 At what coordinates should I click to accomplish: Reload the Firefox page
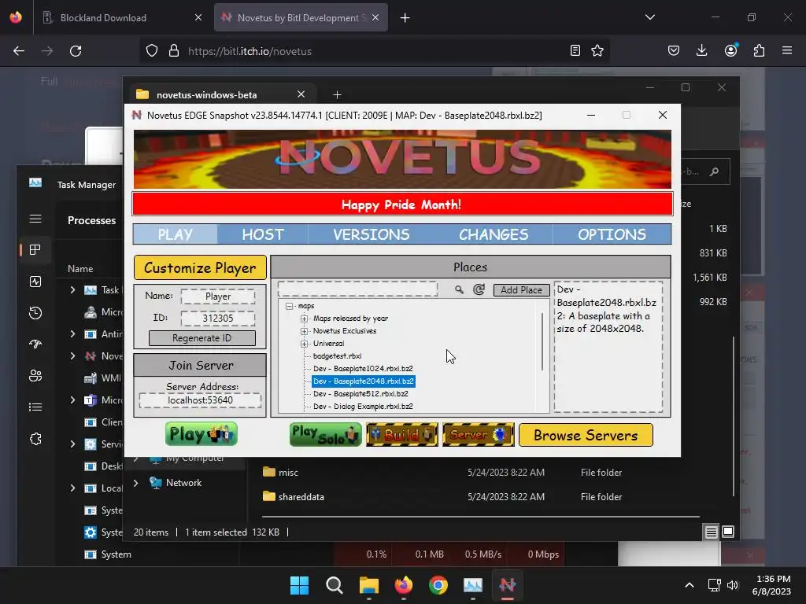point(76,51)
